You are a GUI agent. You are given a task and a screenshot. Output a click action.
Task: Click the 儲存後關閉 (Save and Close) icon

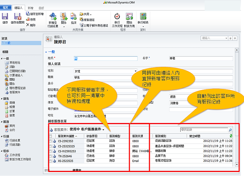[17, 16]
